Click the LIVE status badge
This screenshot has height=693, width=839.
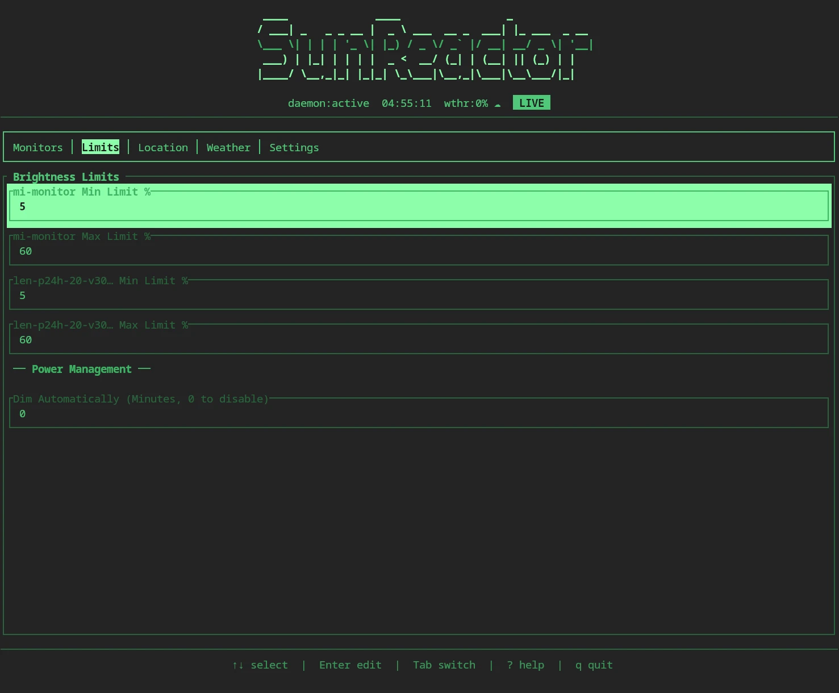(532, 103)
